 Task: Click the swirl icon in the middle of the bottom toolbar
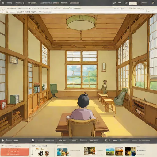point(60,140)
